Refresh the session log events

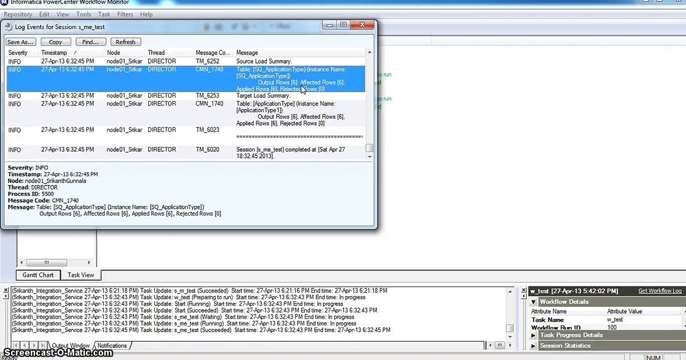tap(126, 42)
